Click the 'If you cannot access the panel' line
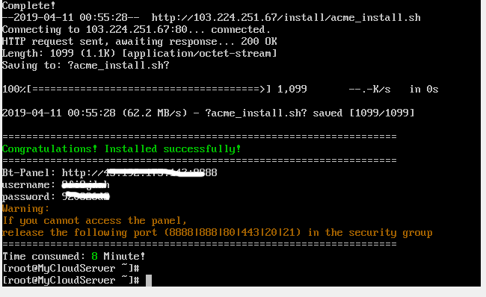This screenshot has width=486, height=297. point(94,221)
